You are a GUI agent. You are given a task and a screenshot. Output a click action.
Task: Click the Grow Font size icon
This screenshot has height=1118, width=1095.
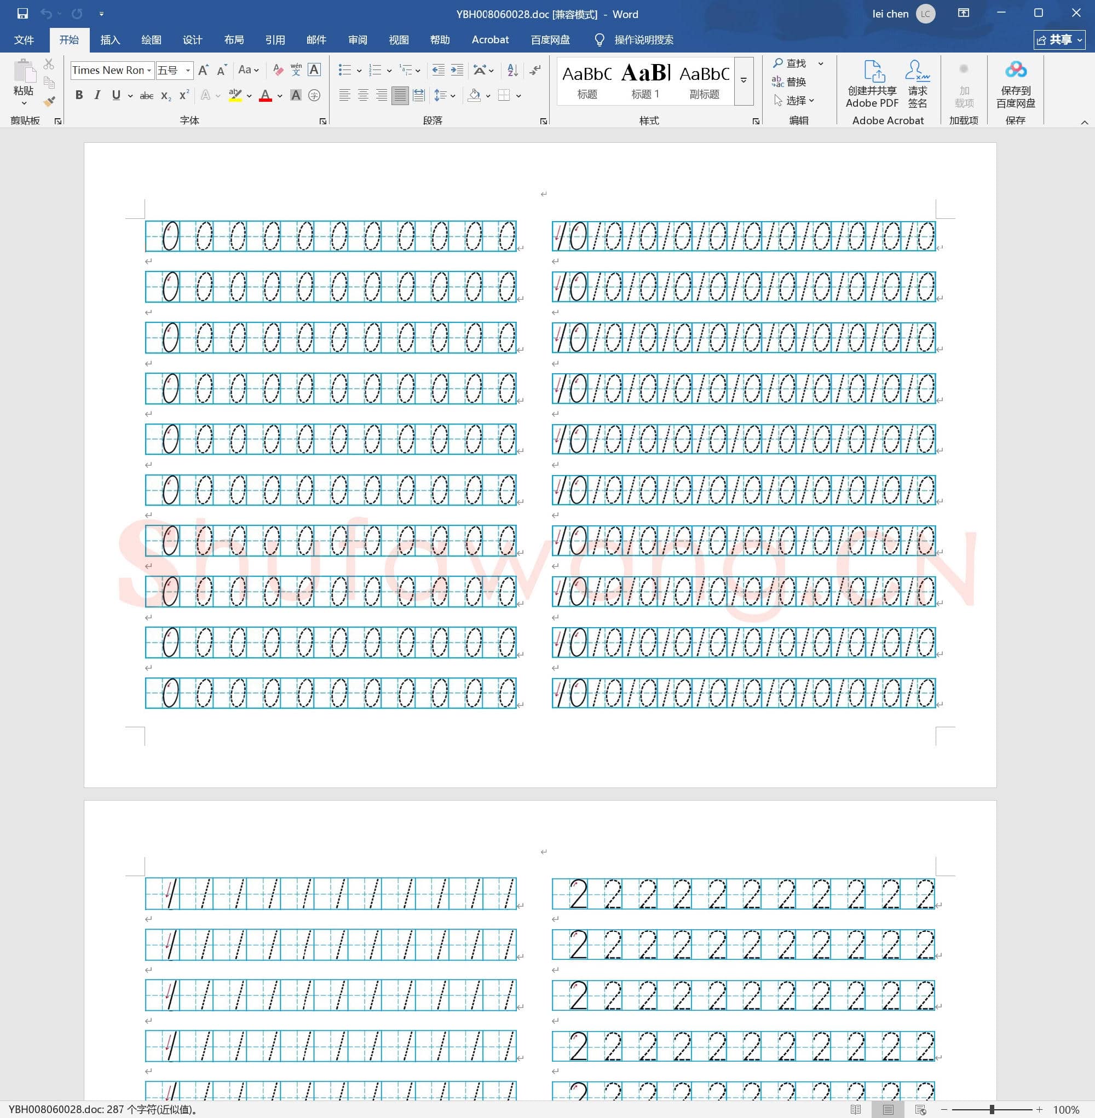[203, 70]
